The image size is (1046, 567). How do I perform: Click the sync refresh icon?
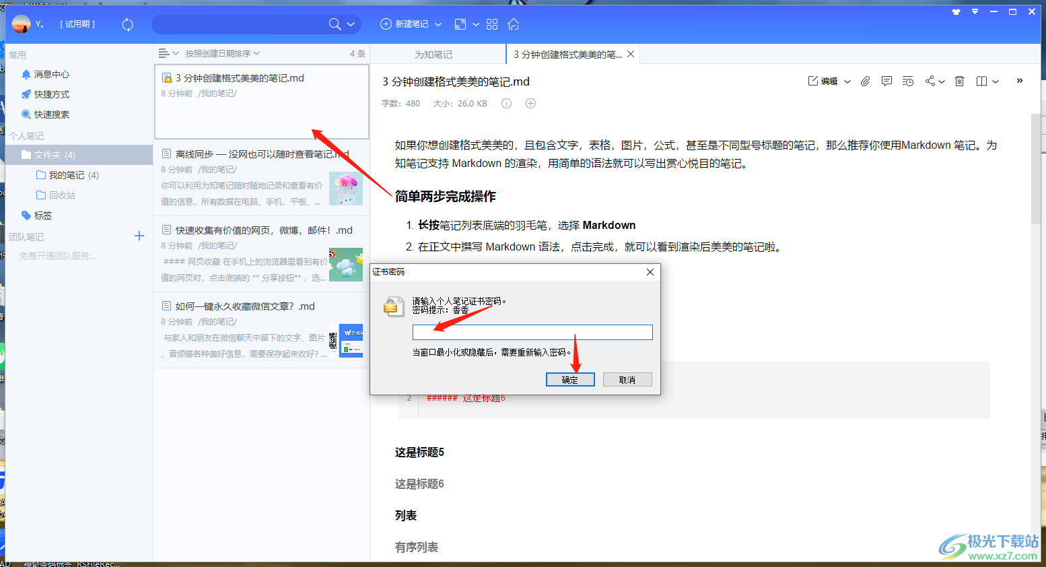127,24
